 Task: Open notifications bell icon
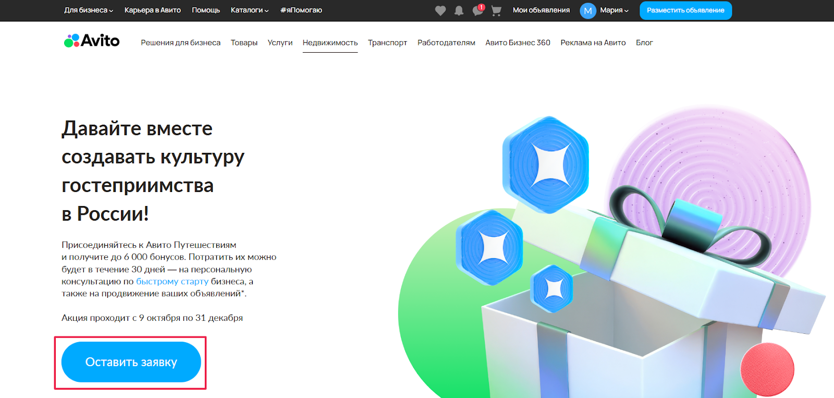tap(459, 10)
